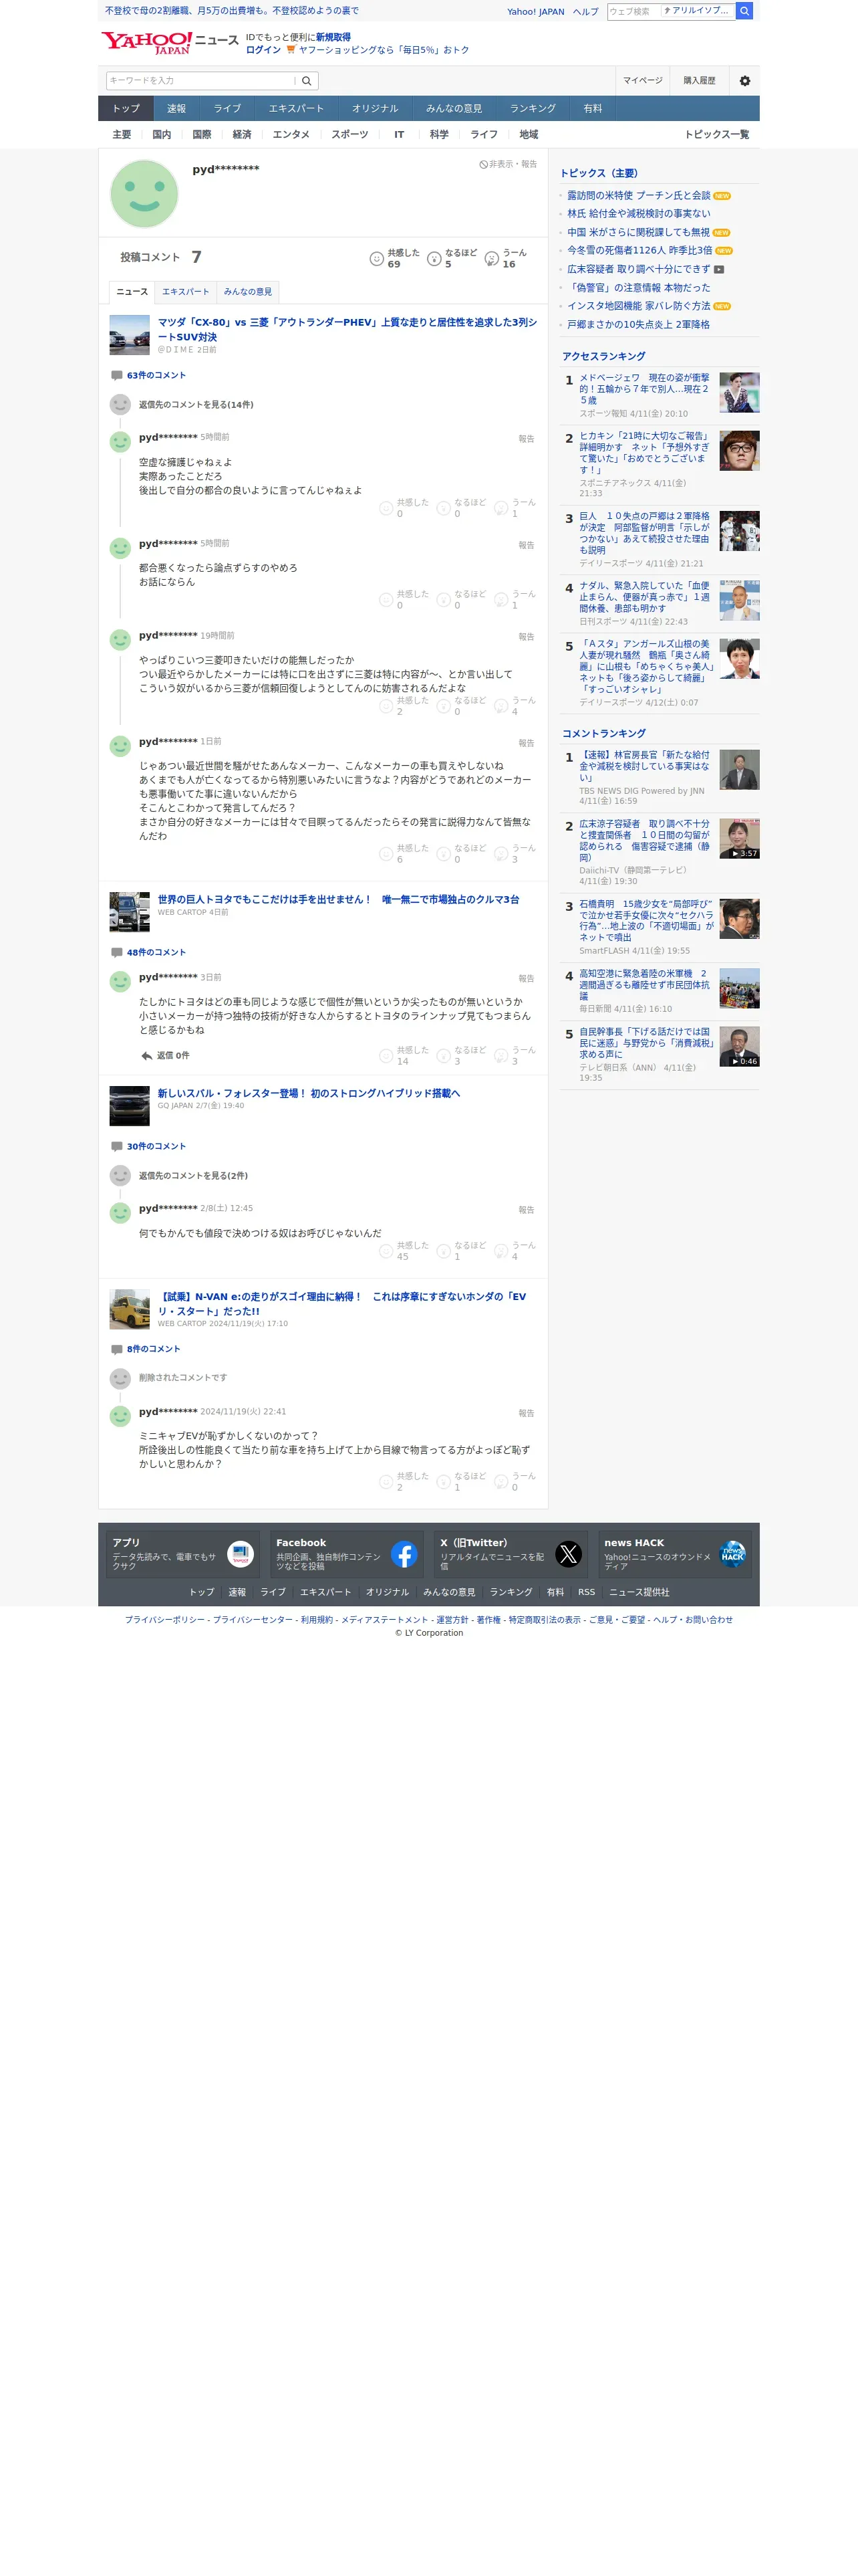Open comment ranking 5 自民幹事長 article

coord(646,1043)
